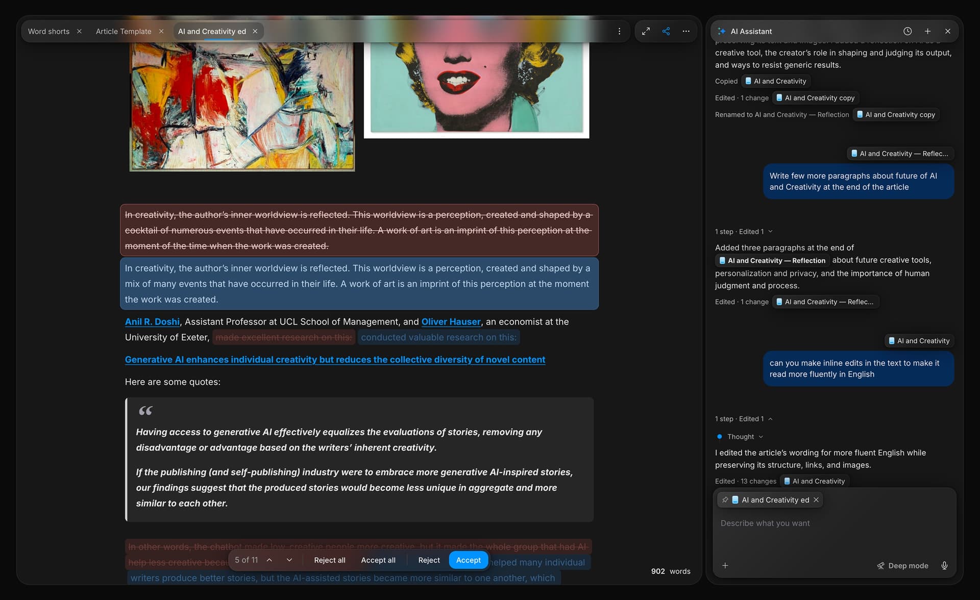The image size is (980, 600).
Task: Close the Article Template tab
Action: pos(161,31)
